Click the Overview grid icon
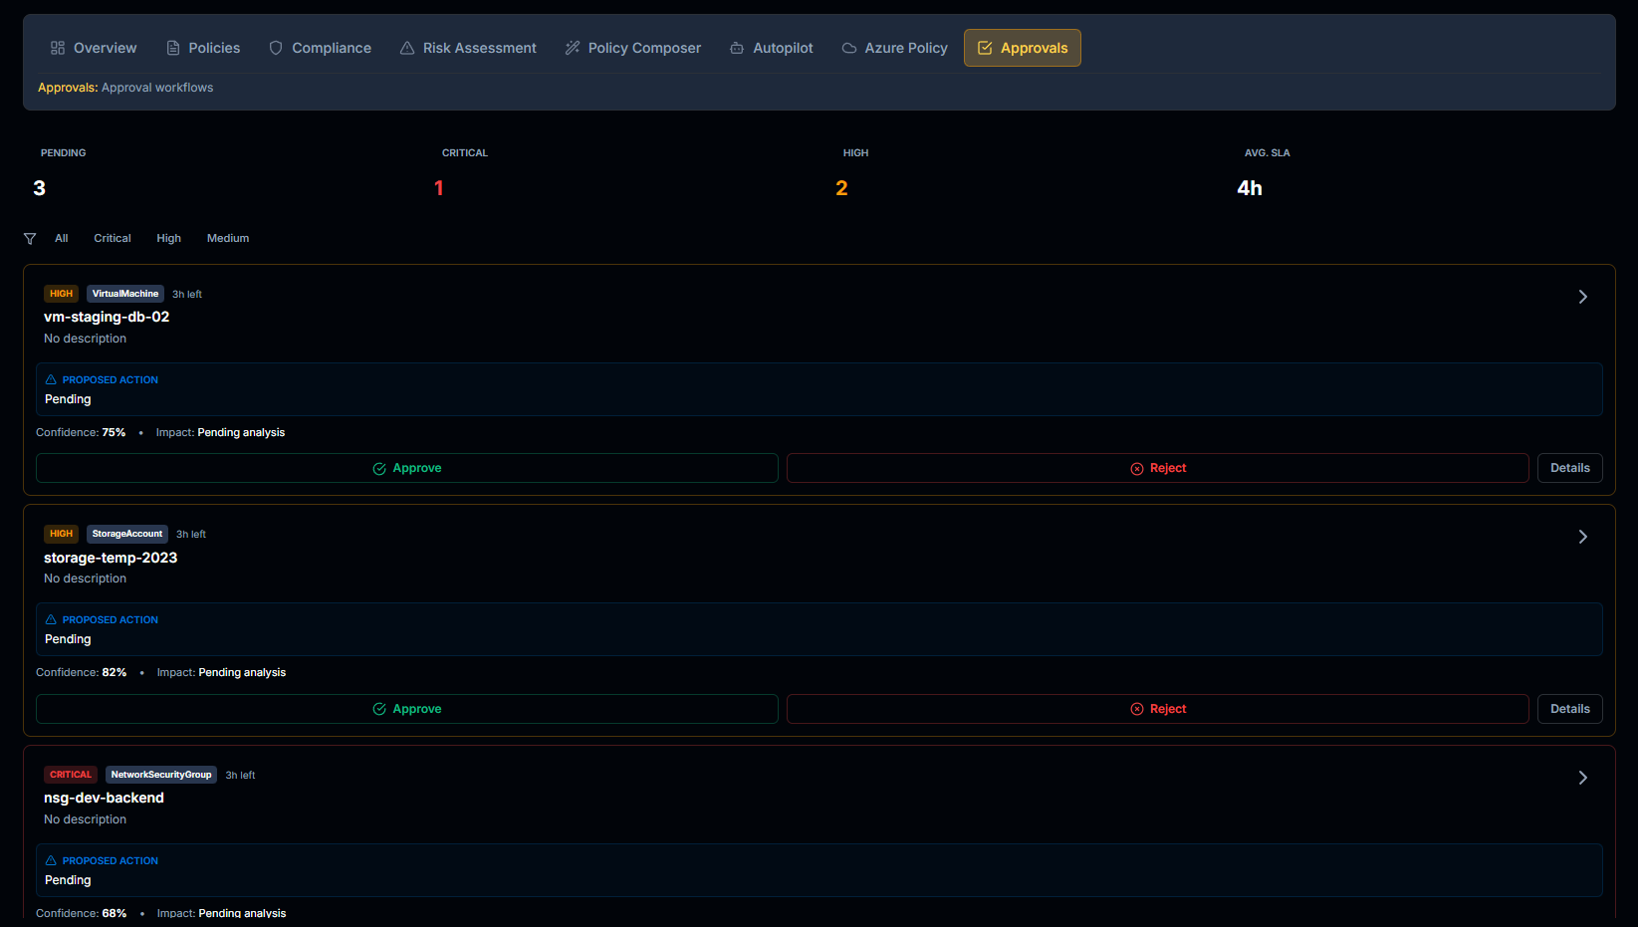The image size is (1638, 927). click(58, 48)
